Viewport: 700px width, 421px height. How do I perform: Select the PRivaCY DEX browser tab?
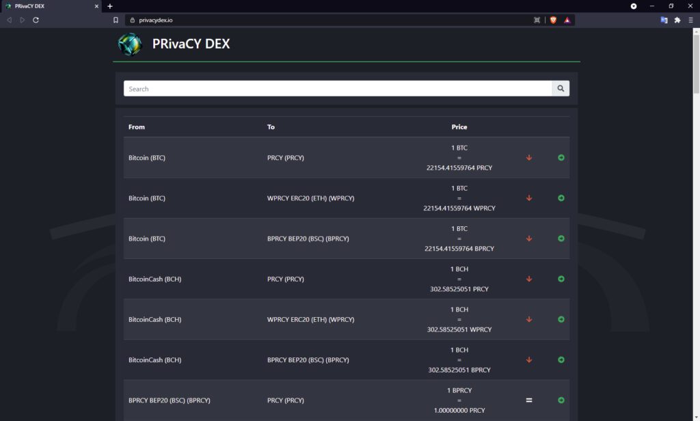[x=48, y=6]
